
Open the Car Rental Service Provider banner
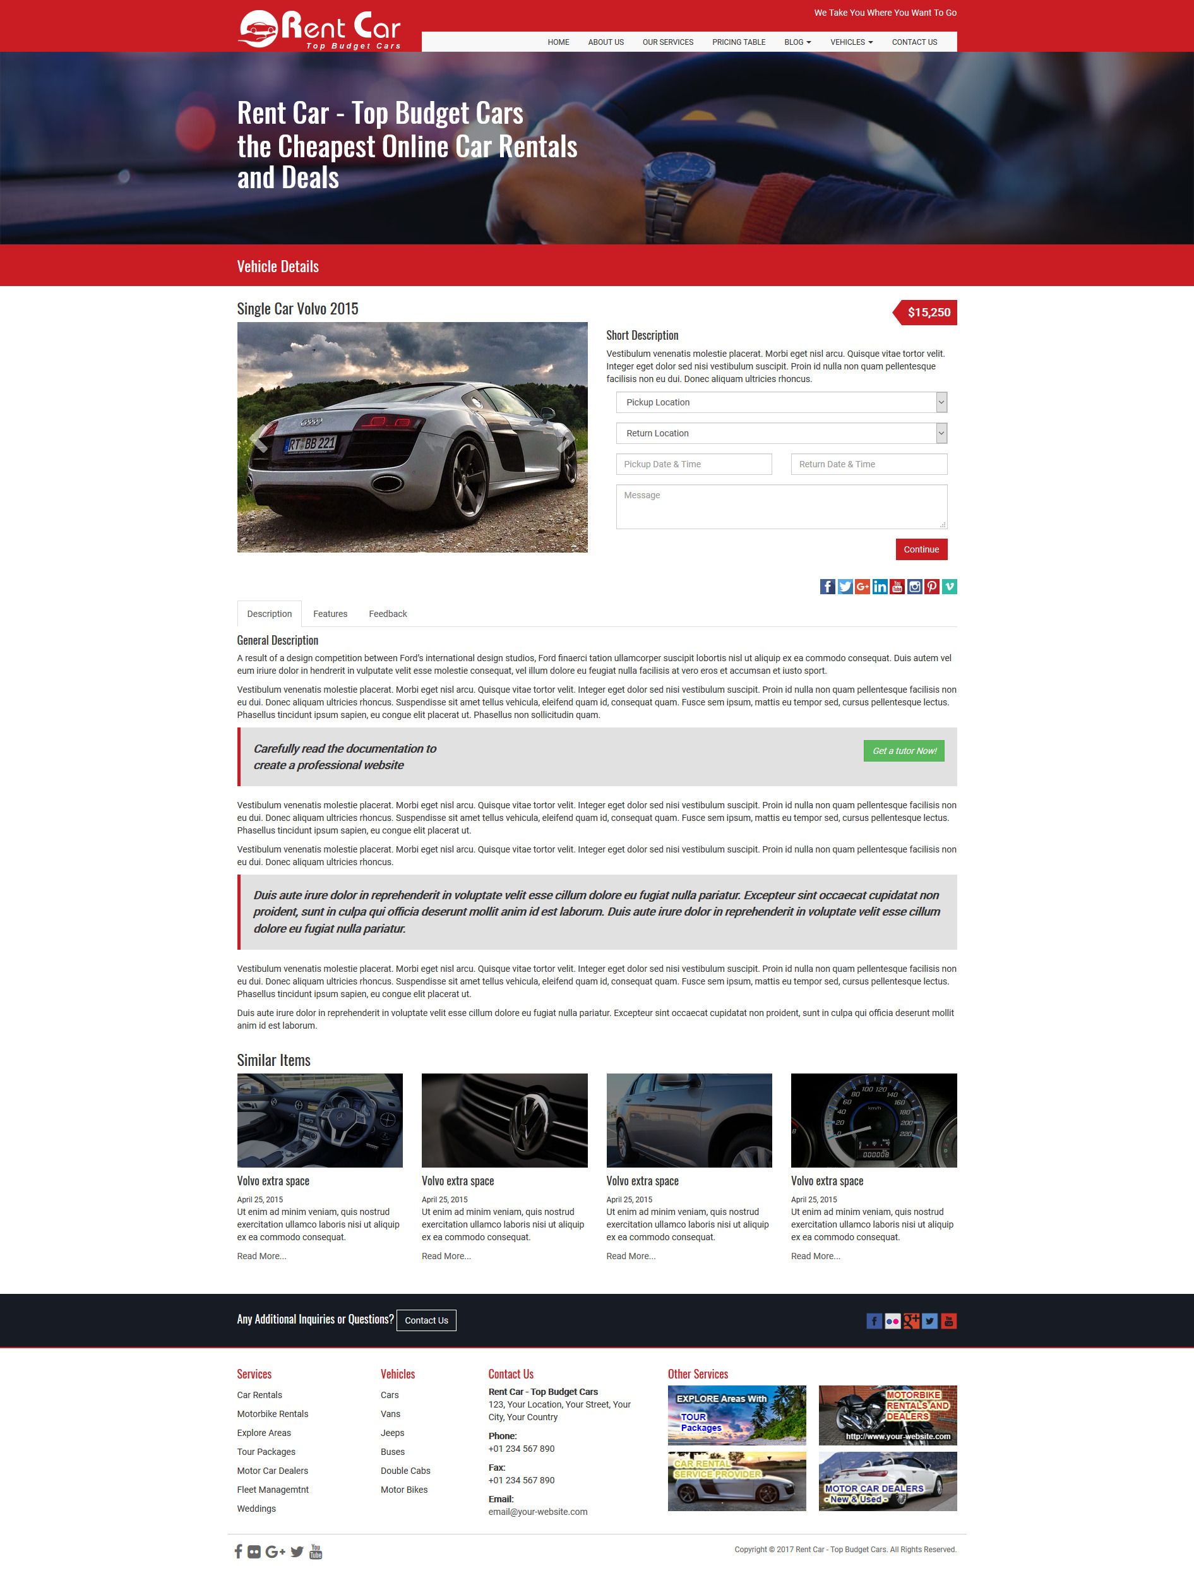[x=737, y=1482]
